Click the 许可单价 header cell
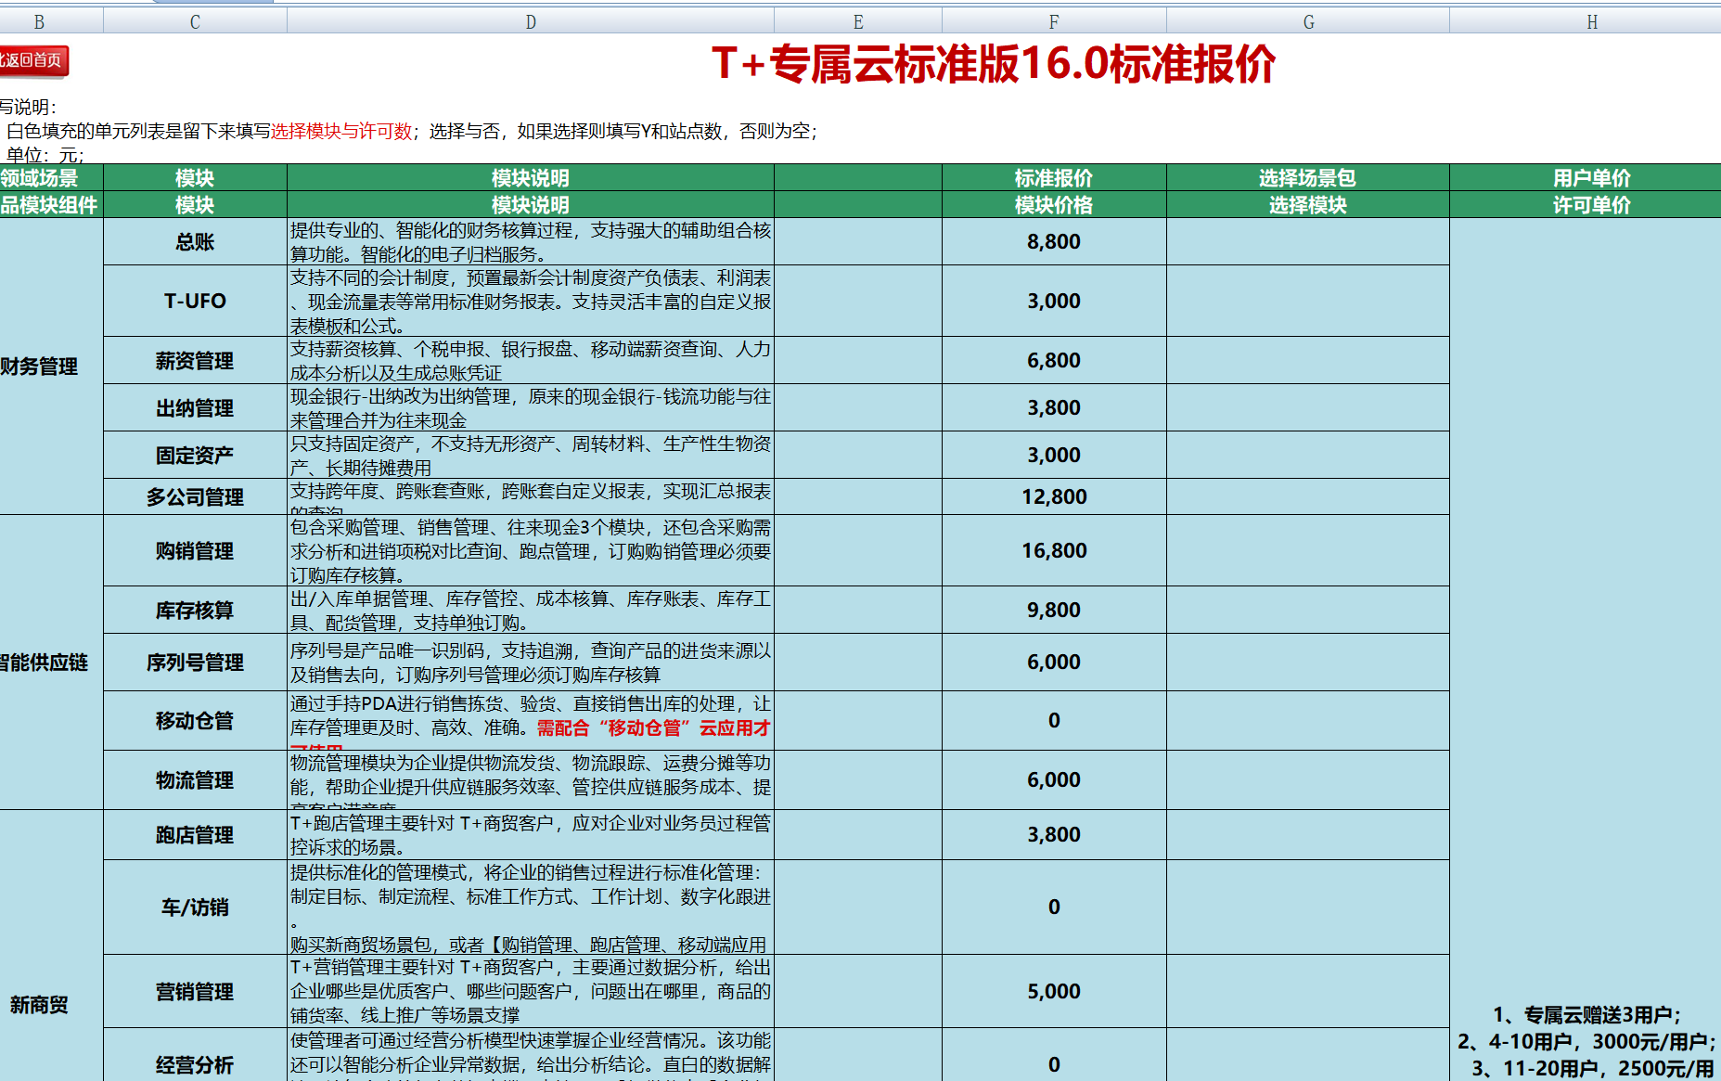 [1586, 205]
